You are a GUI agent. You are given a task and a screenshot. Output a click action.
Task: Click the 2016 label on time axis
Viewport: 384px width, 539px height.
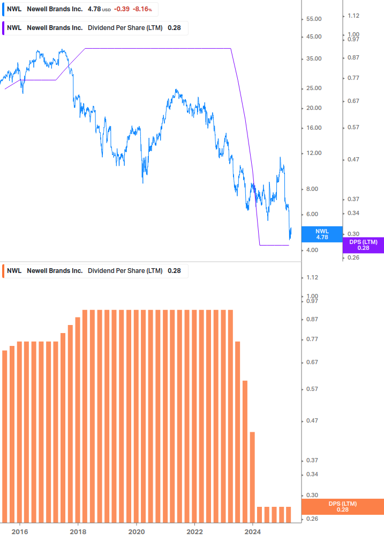(x=20, y=532)
